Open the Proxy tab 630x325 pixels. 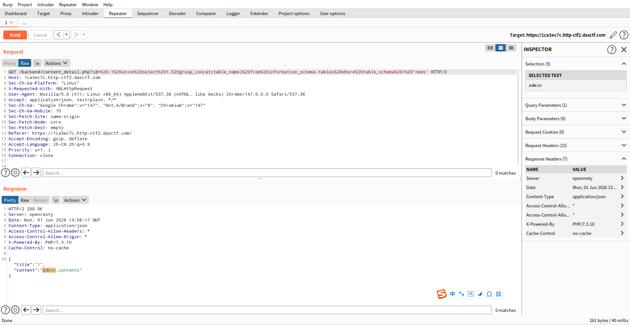pyautogui.click(x=66, y=13)
